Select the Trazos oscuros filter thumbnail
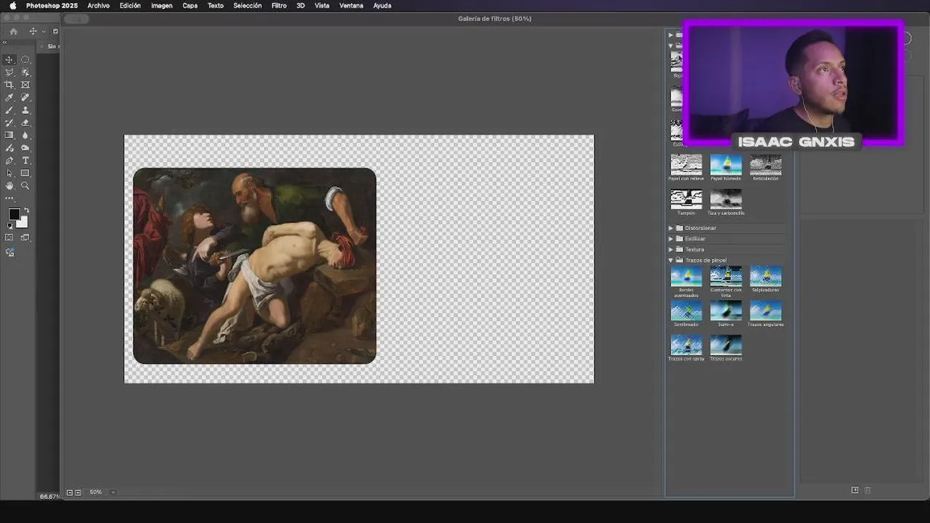The height and width of the screenshot is (523, 930). [x=726, y=345]
